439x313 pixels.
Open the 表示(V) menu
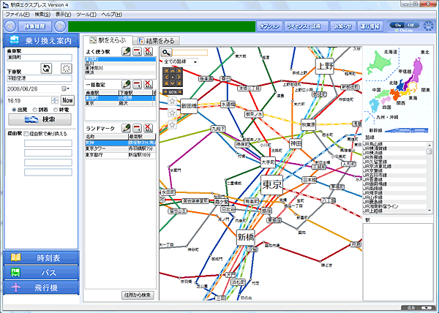tap(63, 15)
